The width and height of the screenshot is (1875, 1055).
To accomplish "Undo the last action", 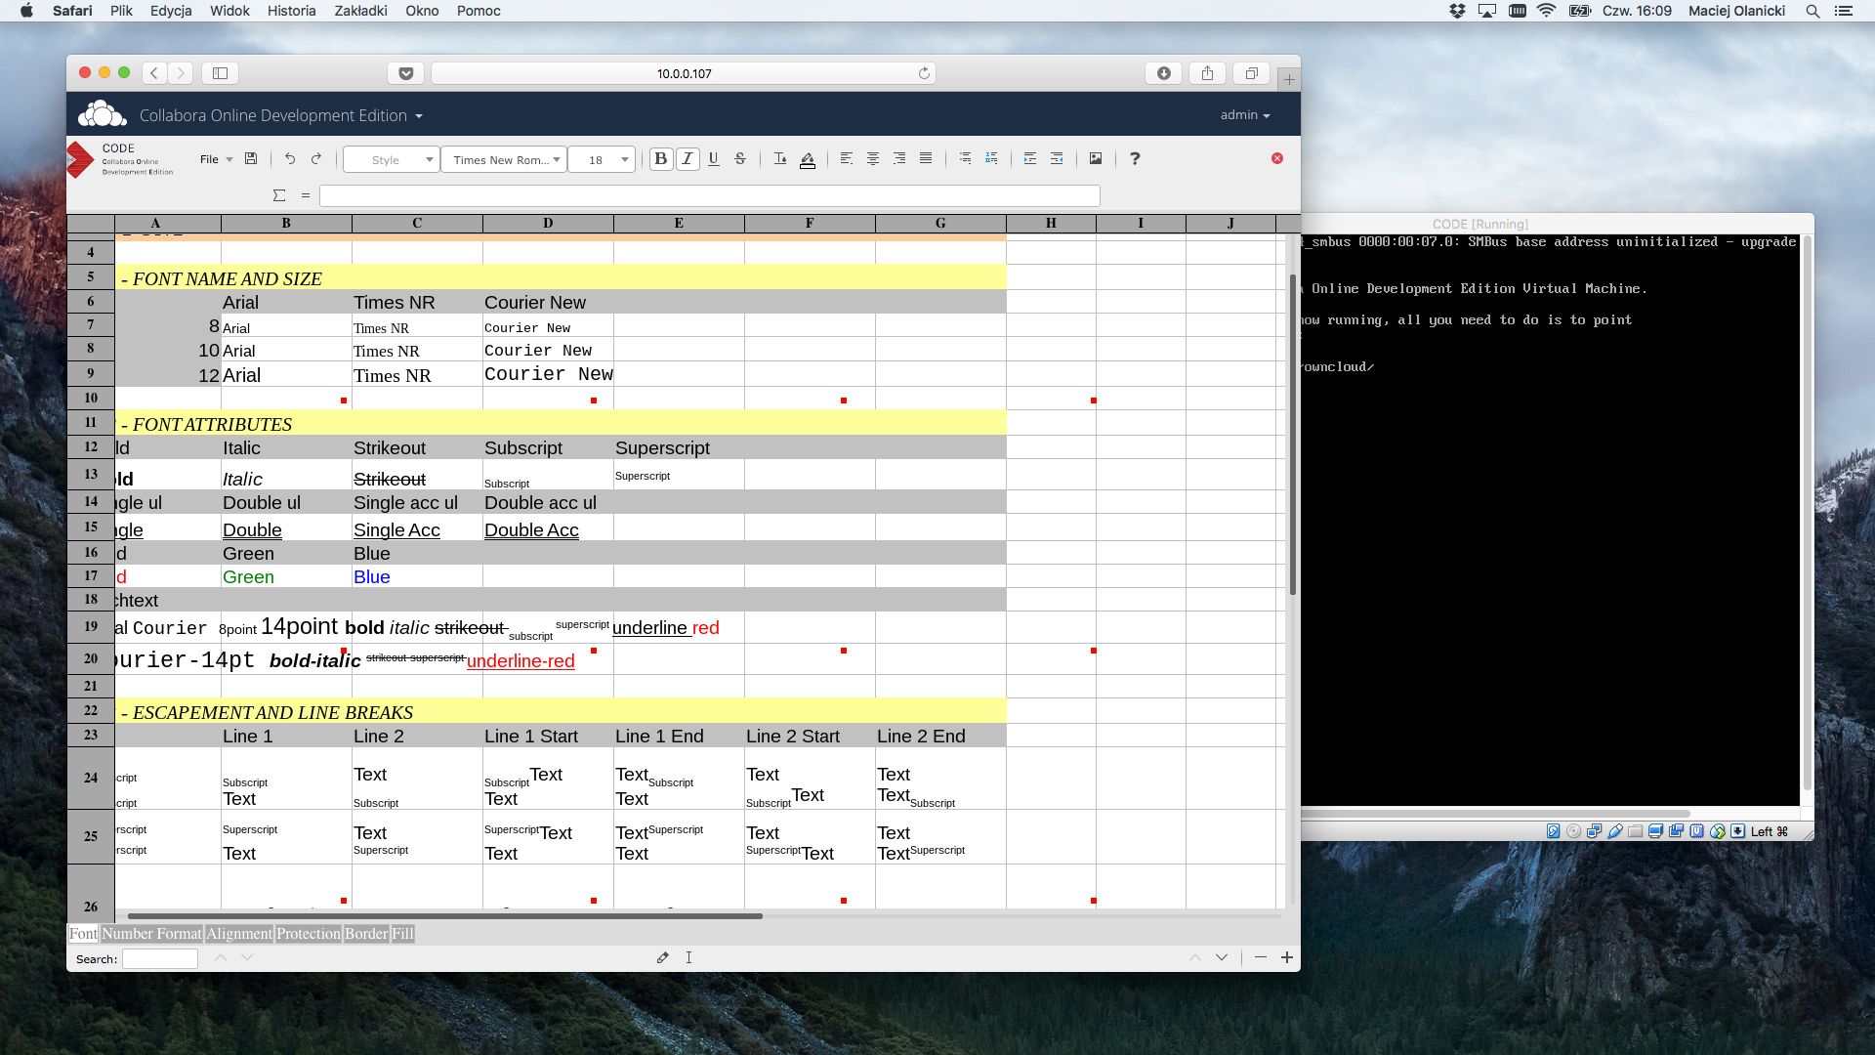I will coord(290,159).
